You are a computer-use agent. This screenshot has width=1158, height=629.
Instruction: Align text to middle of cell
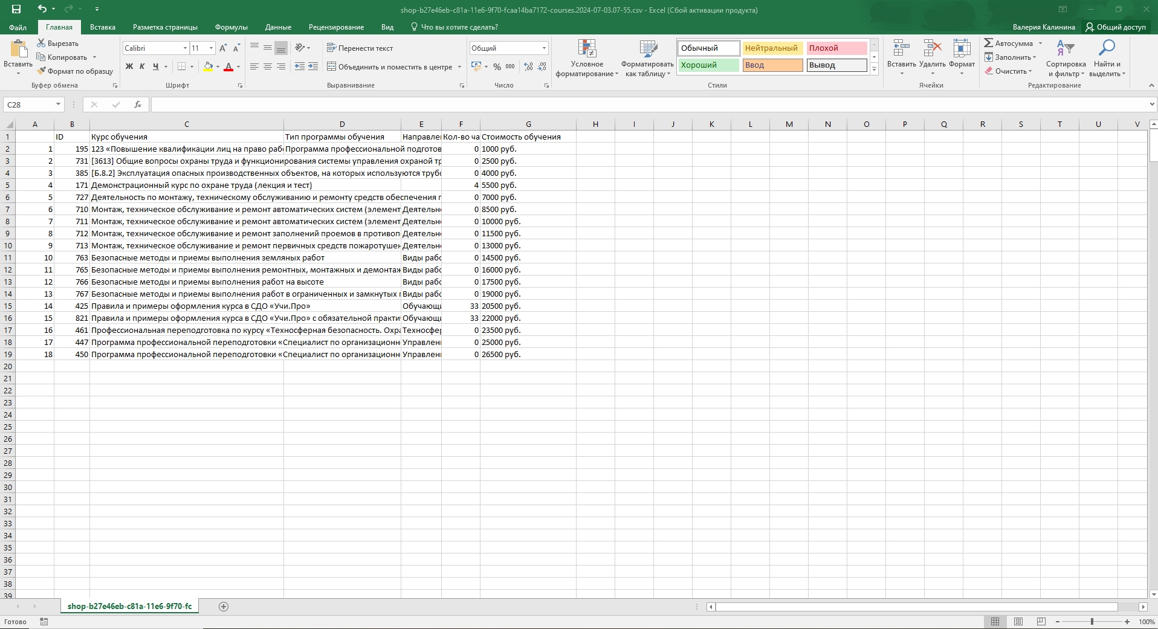268,48
